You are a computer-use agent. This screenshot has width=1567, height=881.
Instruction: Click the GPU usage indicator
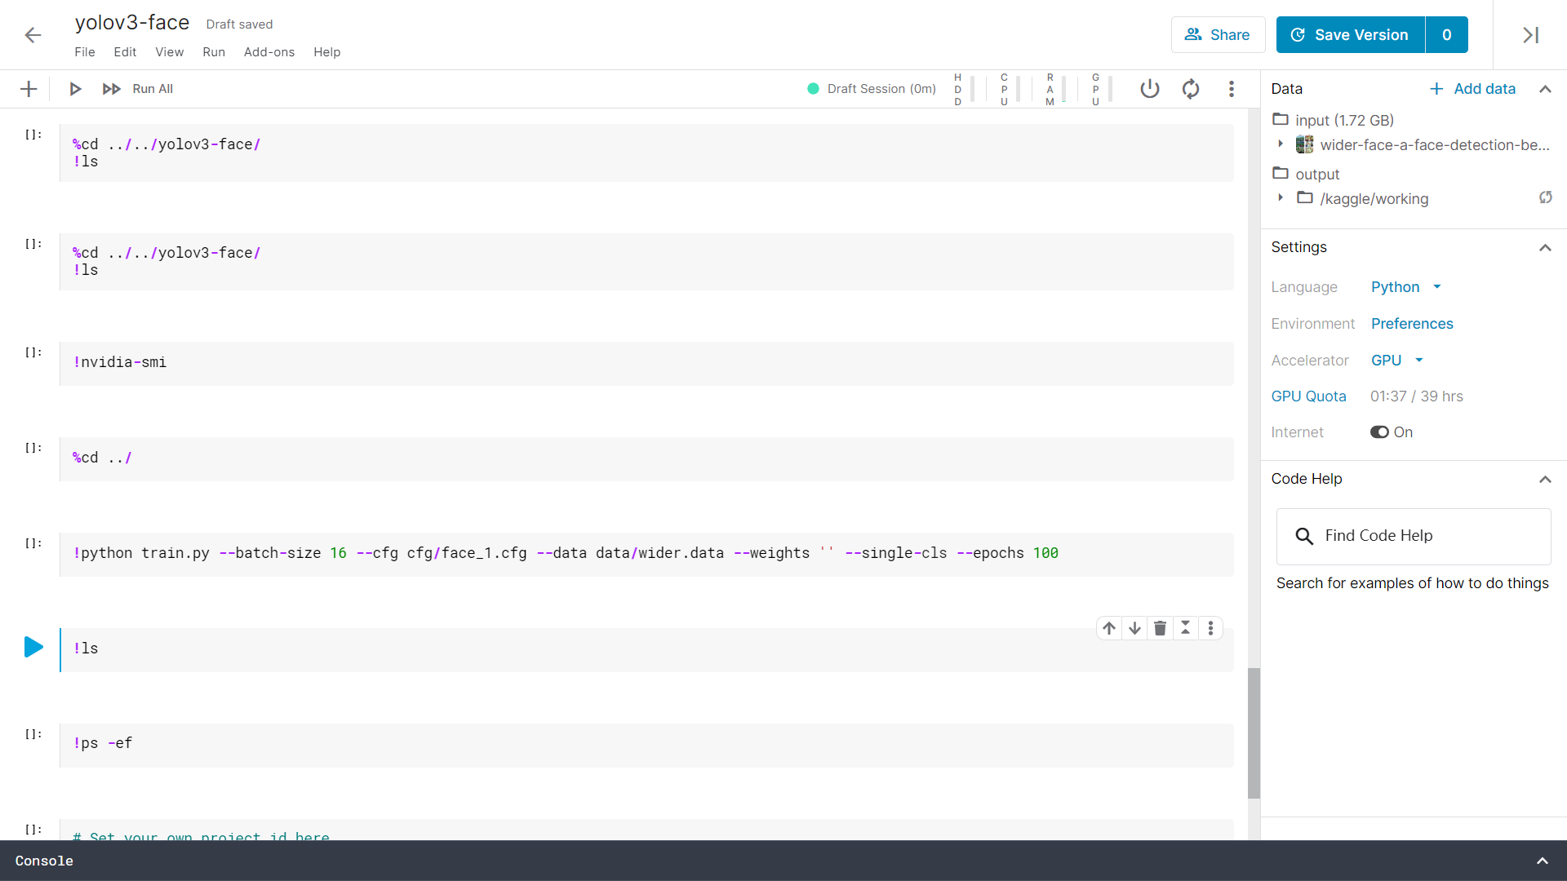1101,89
